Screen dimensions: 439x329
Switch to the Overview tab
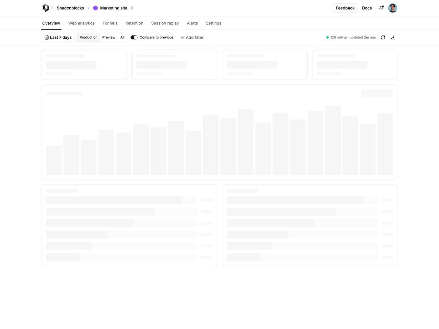point(51,23)
